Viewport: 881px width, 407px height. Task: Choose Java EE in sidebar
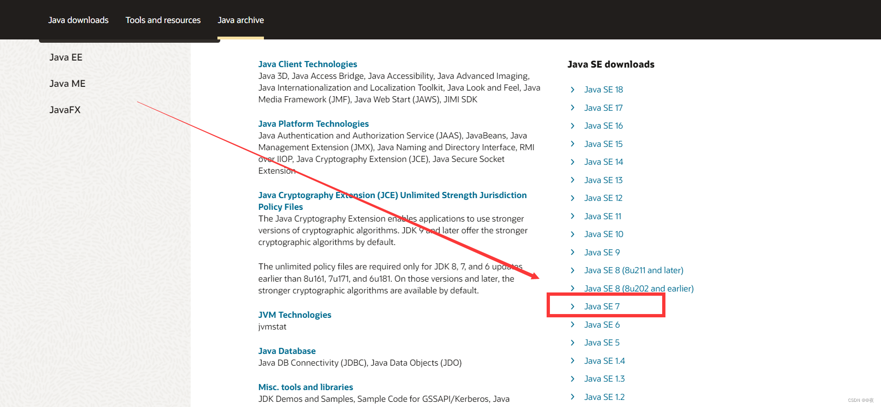(x=66, y=57)
